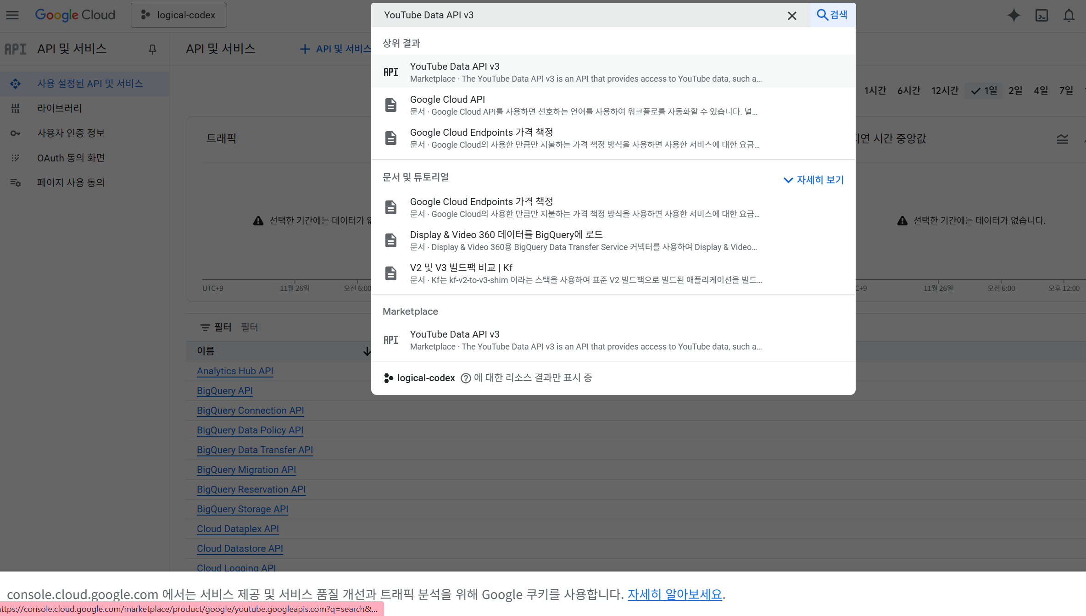The width and height of the screenshot is (1086, 616).
Task: Select the 12시간 time range option
Action: coord(945,90)
